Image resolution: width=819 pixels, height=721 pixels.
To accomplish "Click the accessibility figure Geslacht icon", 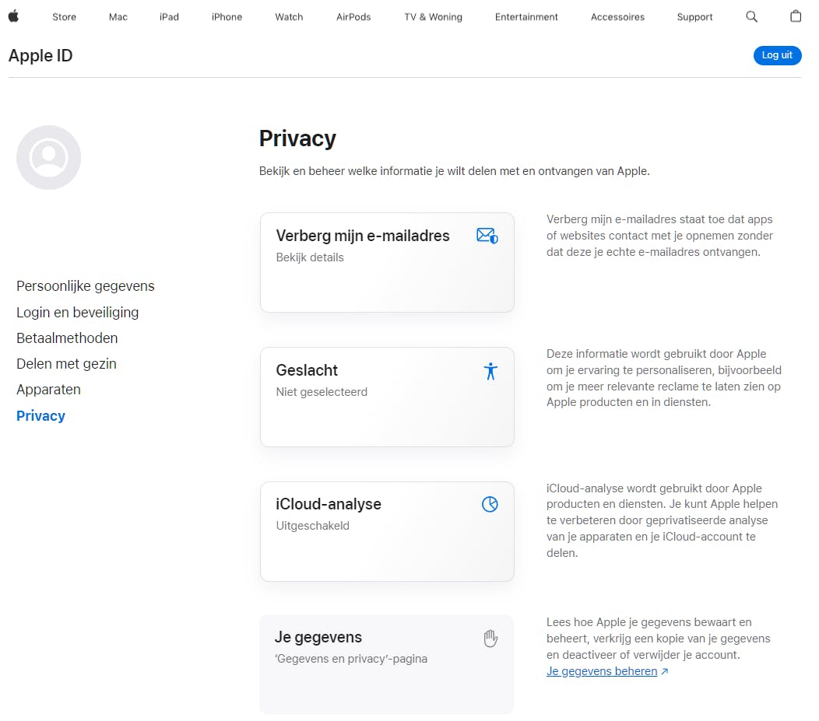I will (x=490, y=371).
